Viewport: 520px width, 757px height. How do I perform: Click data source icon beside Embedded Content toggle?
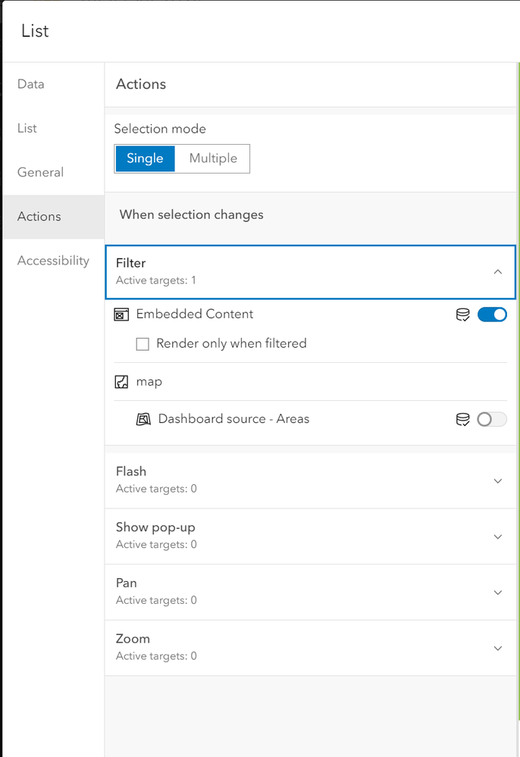(x=463, y=314)
